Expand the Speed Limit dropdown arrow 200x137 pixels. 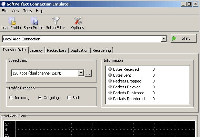pos(81,73)
